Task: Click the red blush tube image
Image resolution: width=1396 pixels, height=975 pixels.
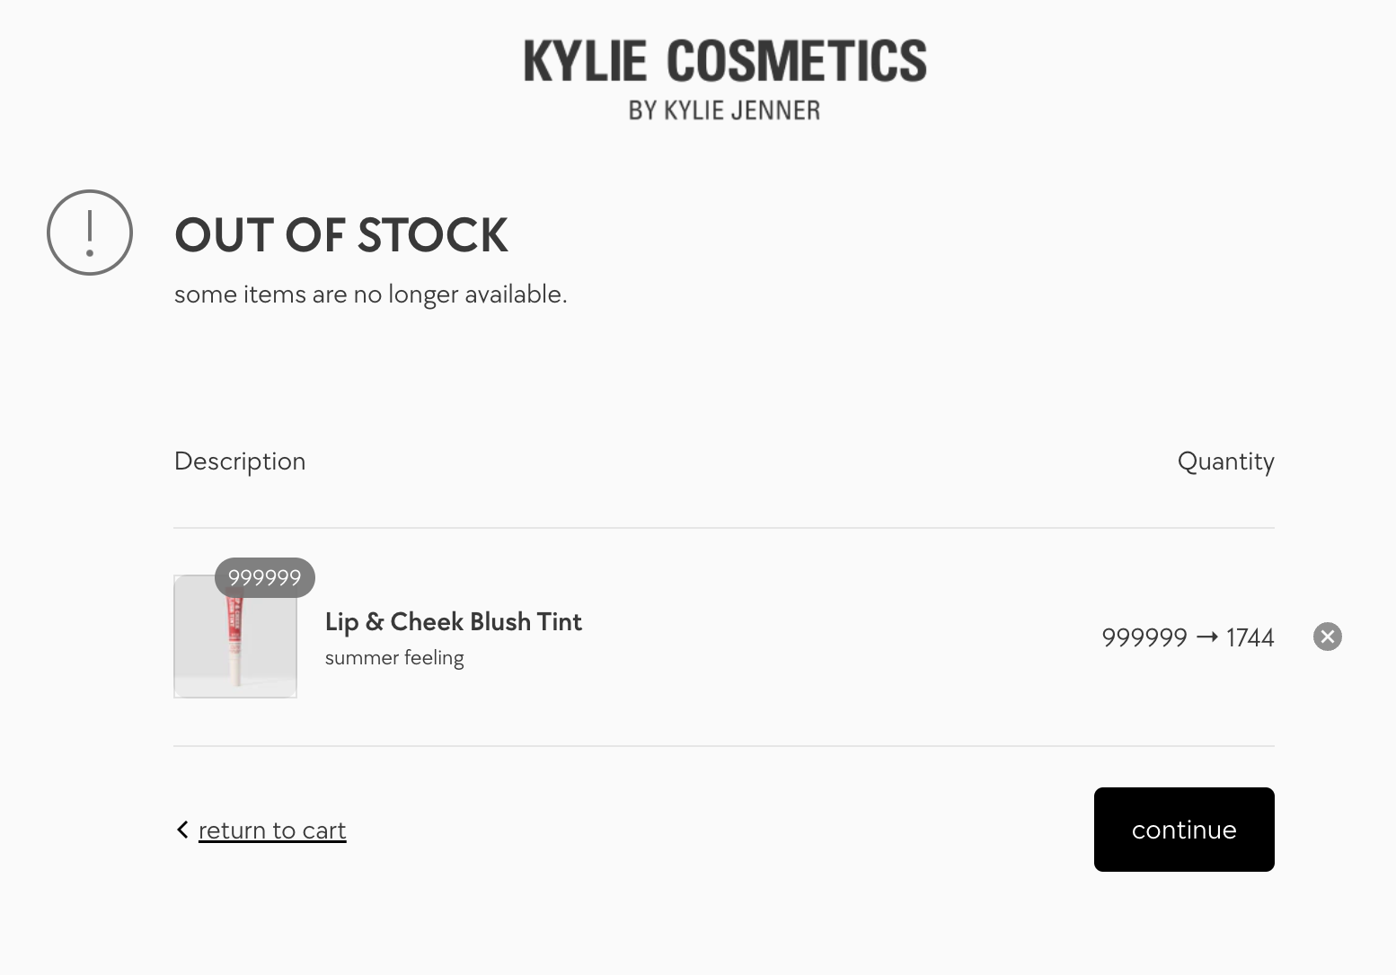Action: (235, 640)
